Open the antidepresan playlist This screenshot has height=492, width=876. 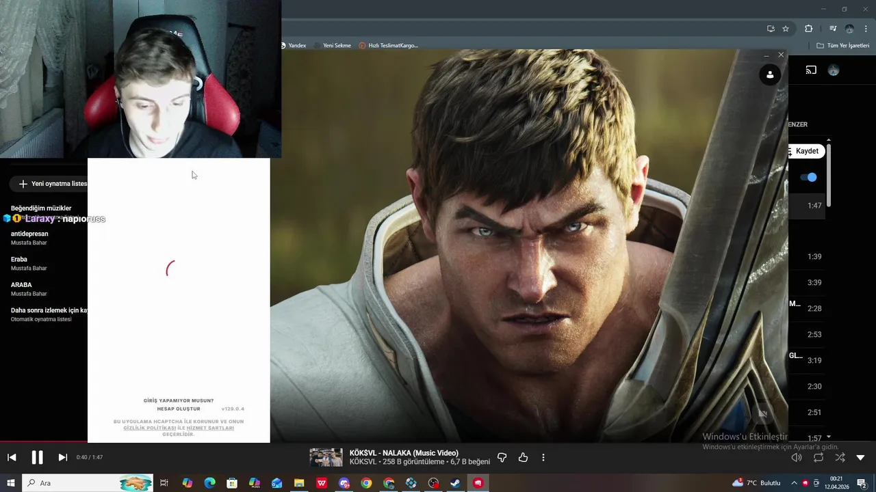pyautogui.click(x=44, y=238)
